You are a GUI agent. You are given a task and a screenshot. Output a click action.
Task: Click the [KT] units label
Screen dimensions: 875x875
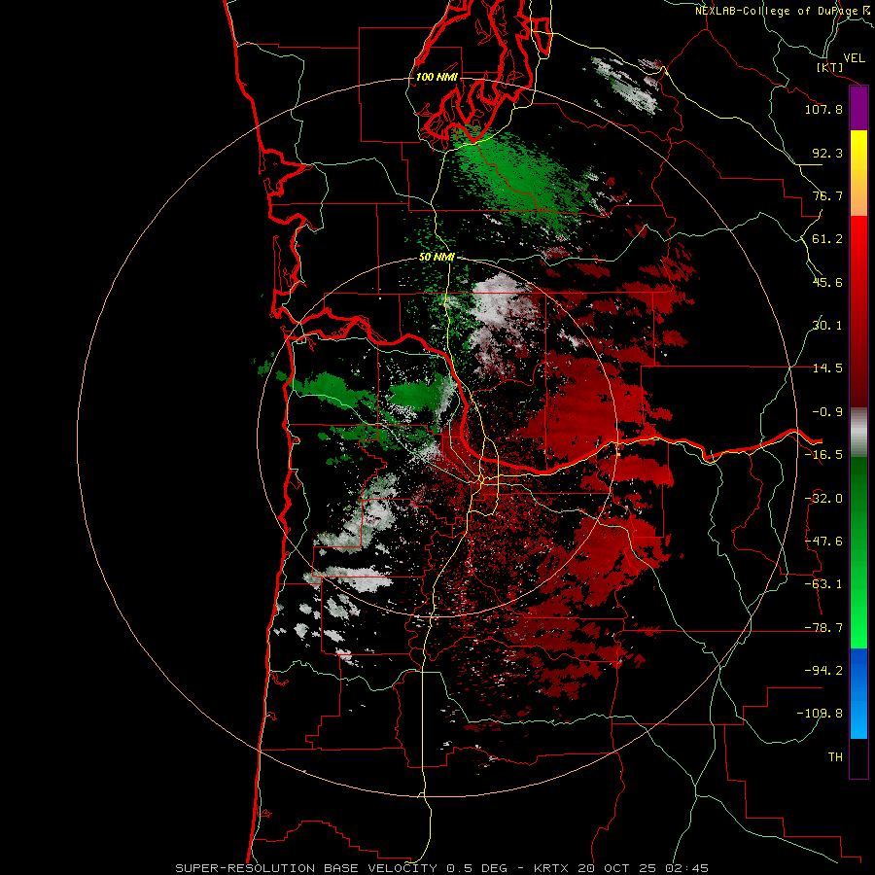coord(829,67)
